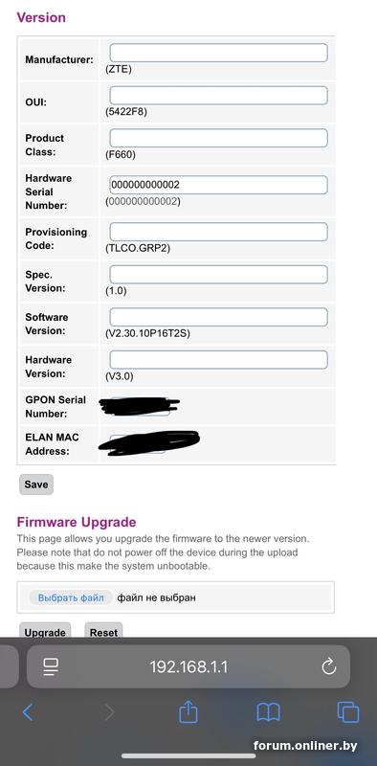Open the page settings icon in address bar
377x766 pixels.
tap(51, 666)
